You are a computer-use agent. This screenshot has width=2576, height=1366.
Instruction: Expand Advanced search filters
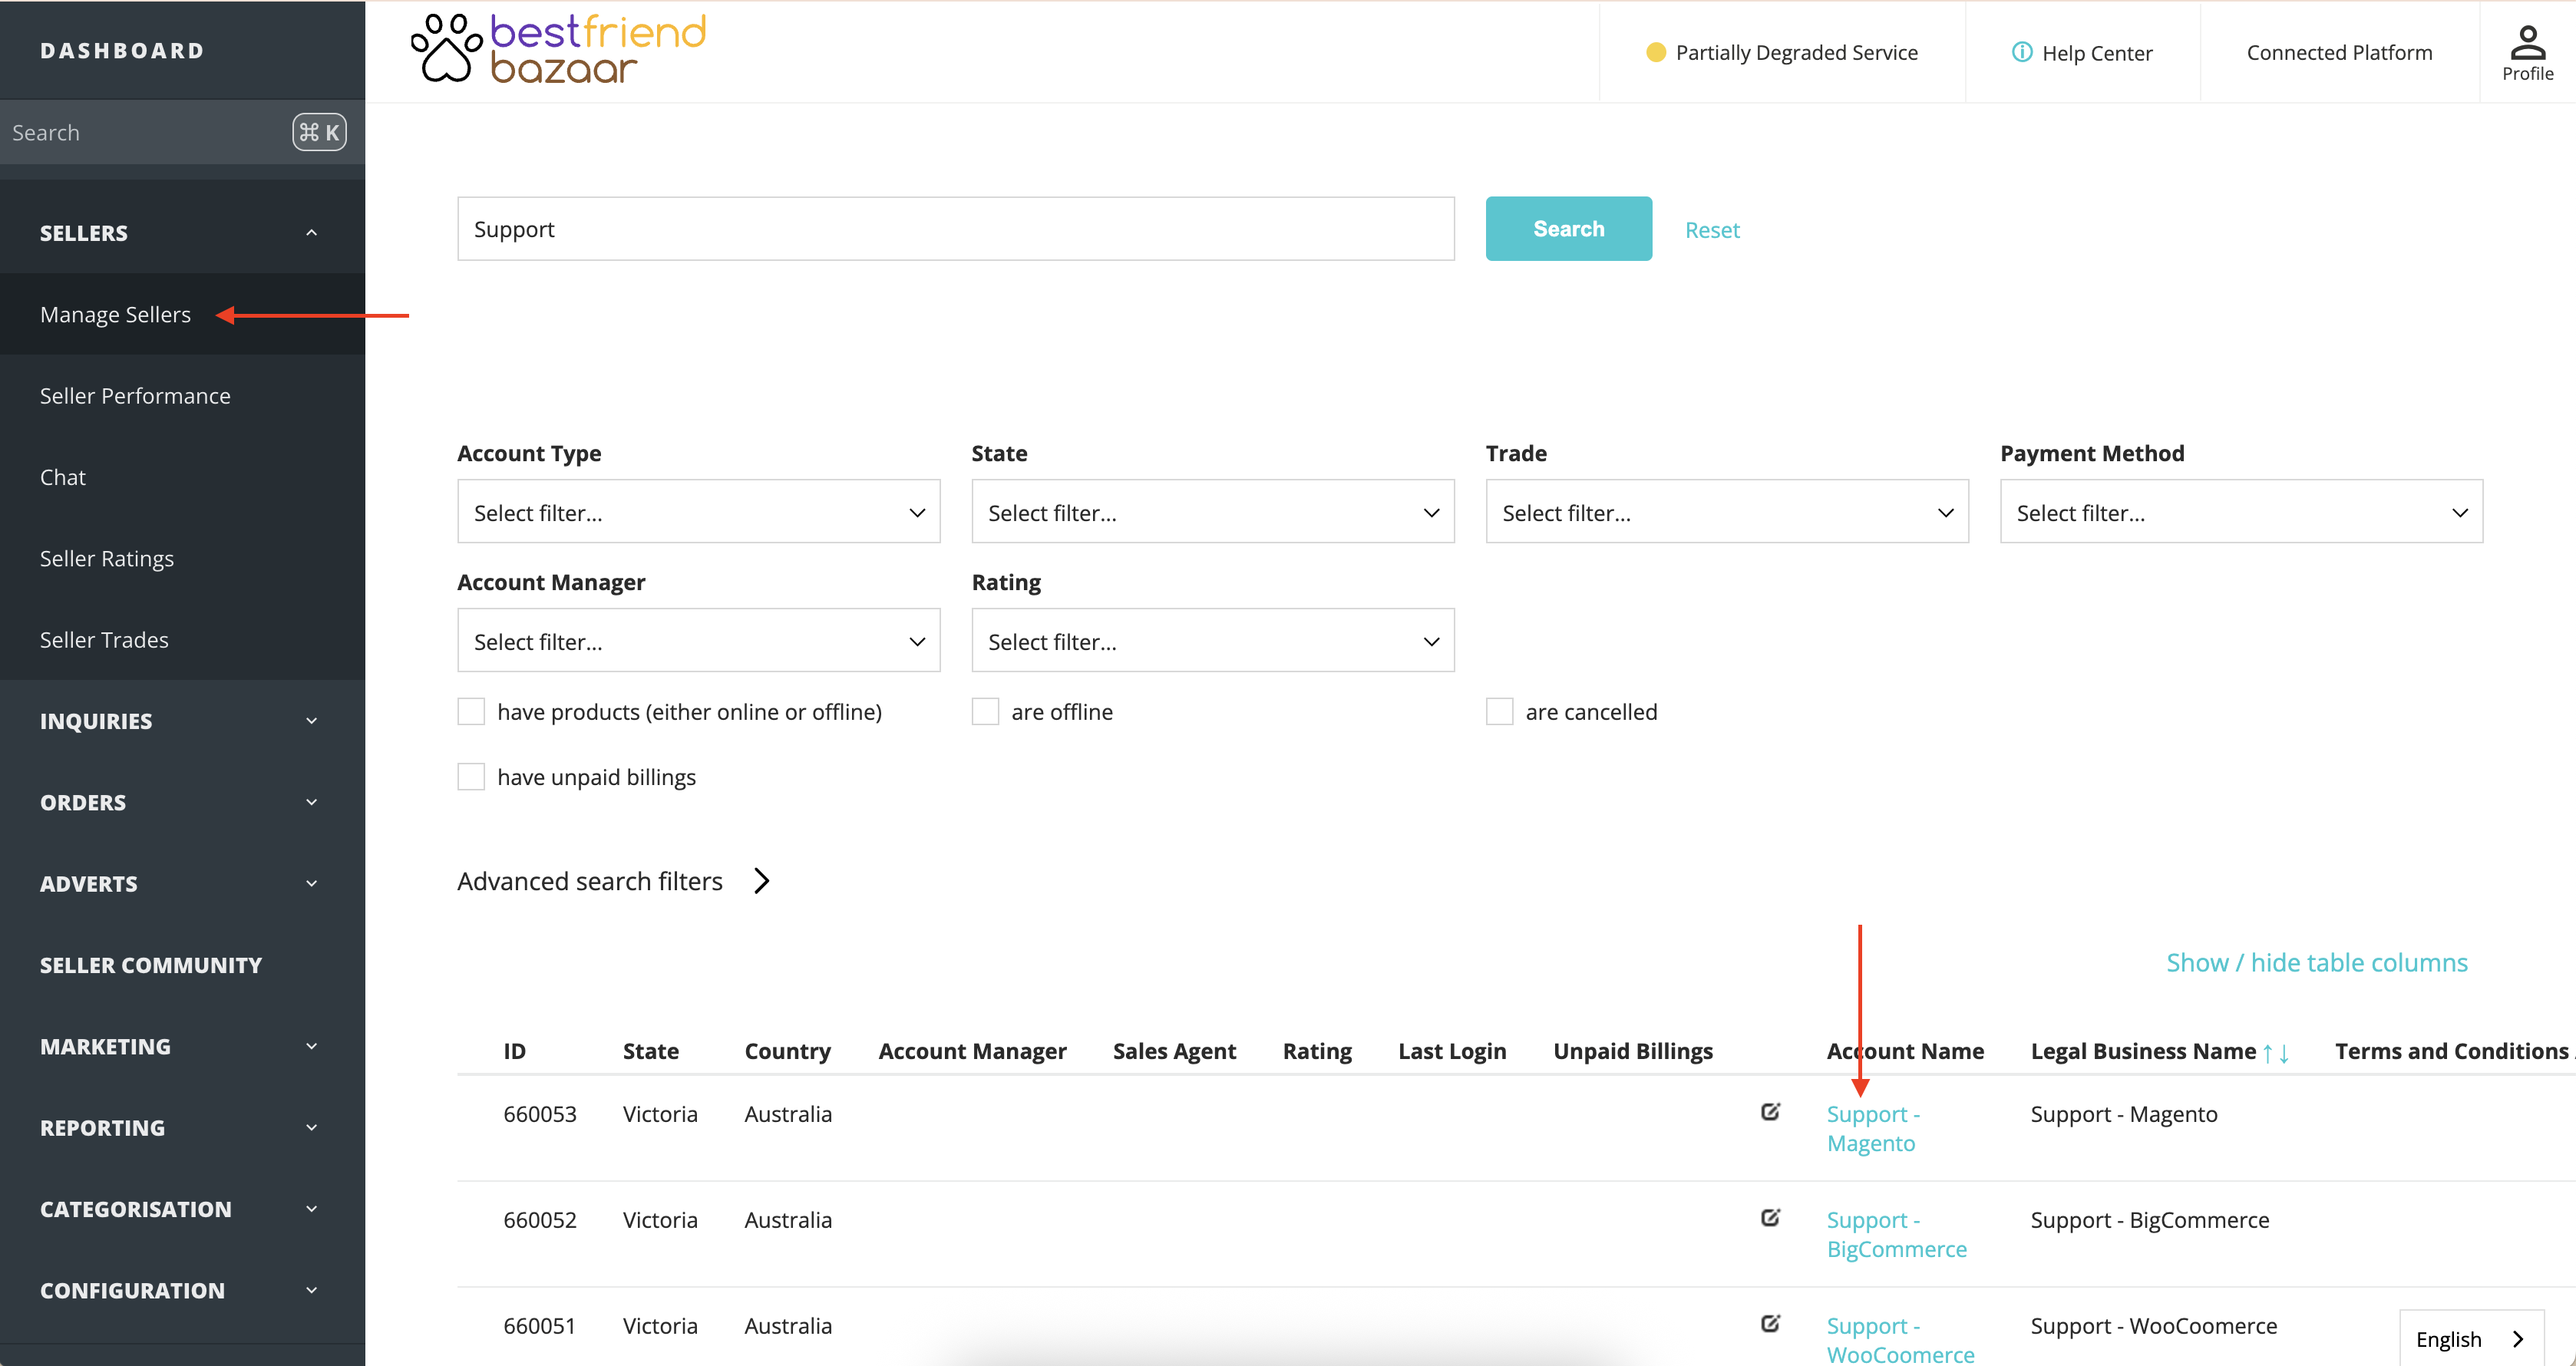click(x=613, y=881)
